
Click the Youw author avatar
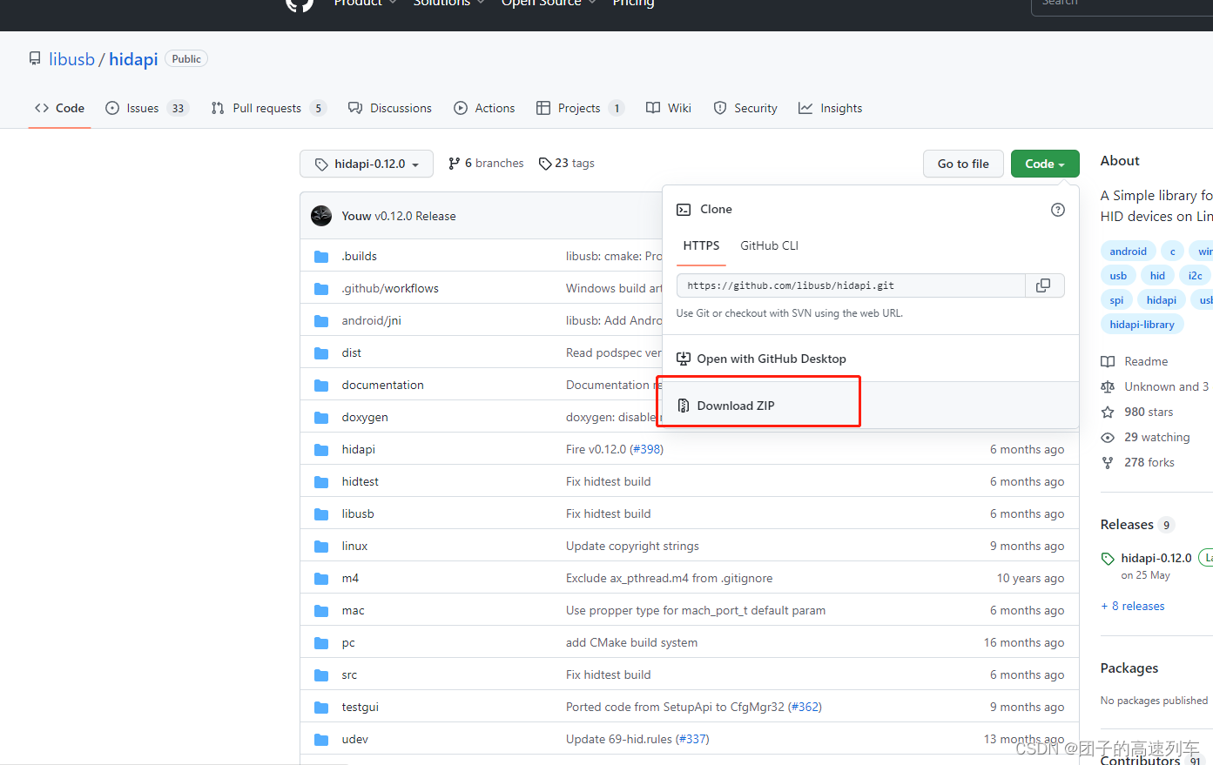pyautogui.click(x=321, y=216)
